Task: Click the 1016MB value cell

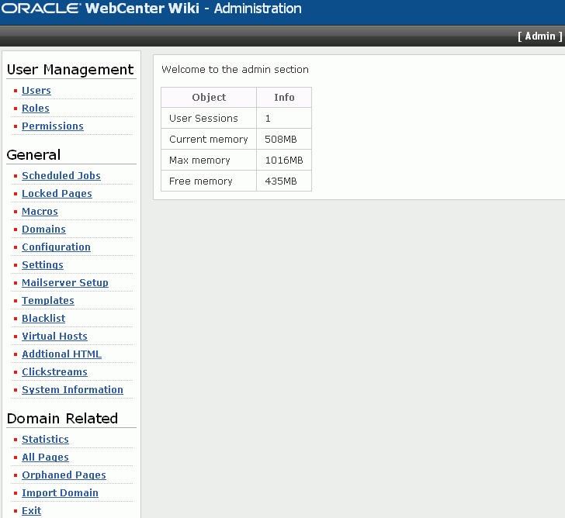Action: [284, 160]
